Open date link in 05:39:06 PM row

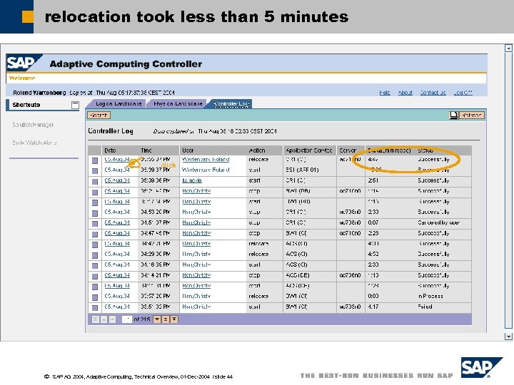pos(117,180)
